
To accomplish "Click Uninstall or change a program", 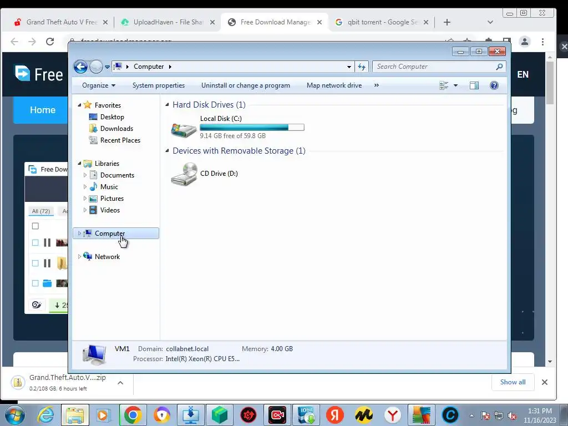I will click(x=246, y=85).
